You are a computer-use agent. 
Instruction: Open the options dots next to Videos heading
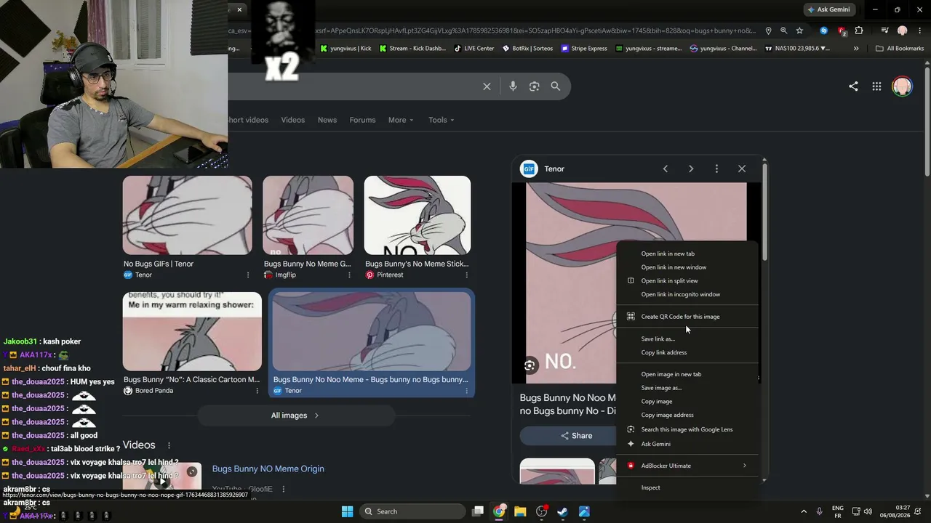click(x=169, y=445)
